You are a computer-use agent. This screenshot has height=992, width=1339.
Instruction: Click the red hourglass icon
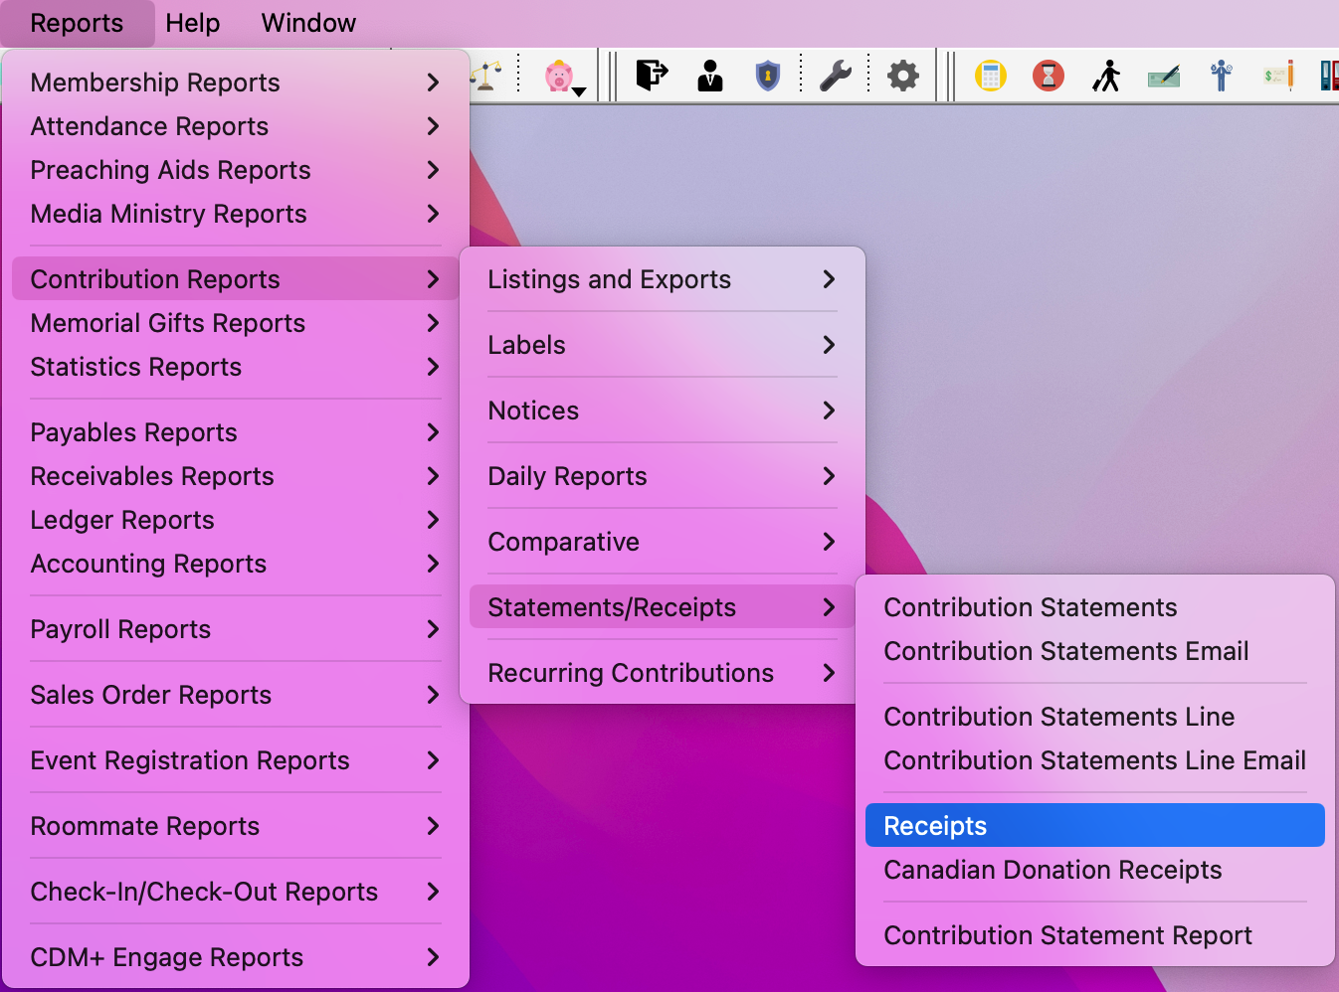tap(1048, 76)
